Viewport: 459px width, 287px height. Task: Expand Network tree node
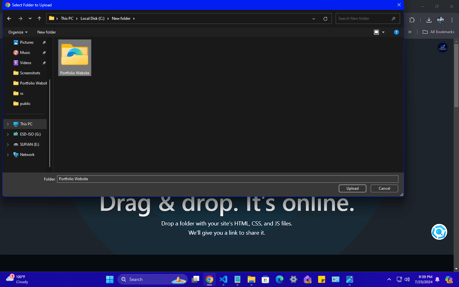[x=8, y=155]
